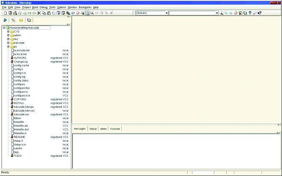Click the yellow folder file view icon

pos(21,20)
